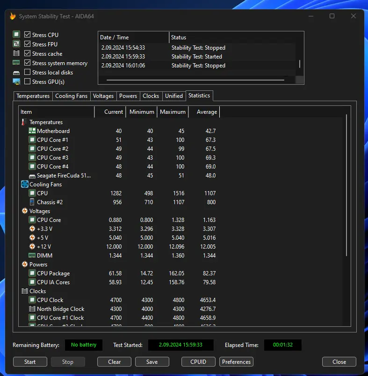The height and width of the screenshot is (376, 368).
Task: Enable the Stress local disks checkbox
Action: (x=27, y=72)
